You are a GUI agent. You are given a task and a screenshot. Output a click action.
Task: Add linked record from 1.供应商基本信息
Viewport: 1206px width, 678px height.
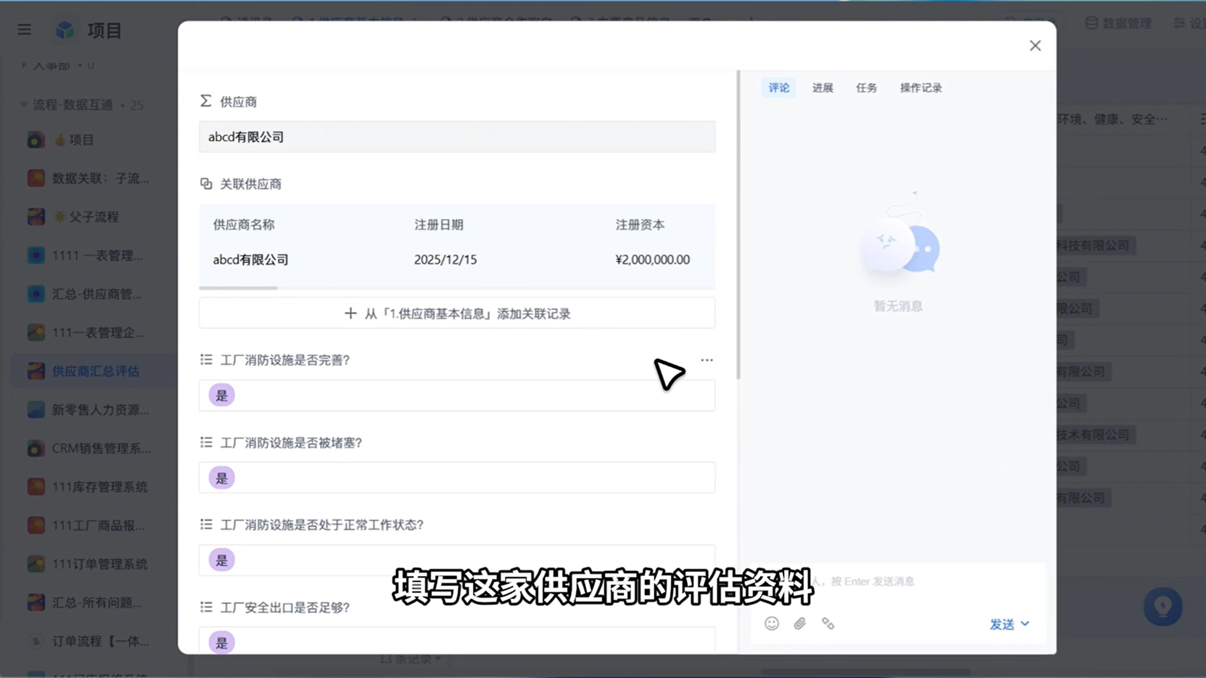click(x=457, y=314)
